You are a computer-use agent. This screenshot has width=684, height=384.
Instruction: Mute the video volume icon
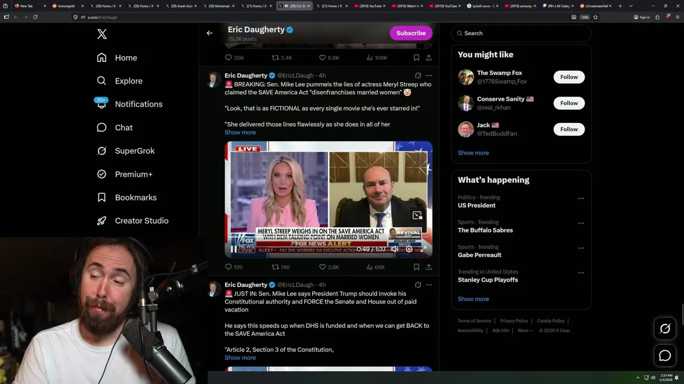pyautogui.click(x=394, y=249)
